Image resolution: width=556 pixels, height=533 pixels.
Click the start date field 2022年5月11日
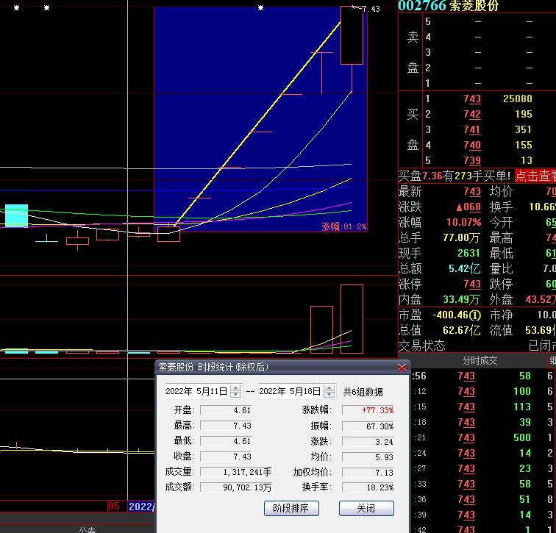coord(196,391)
